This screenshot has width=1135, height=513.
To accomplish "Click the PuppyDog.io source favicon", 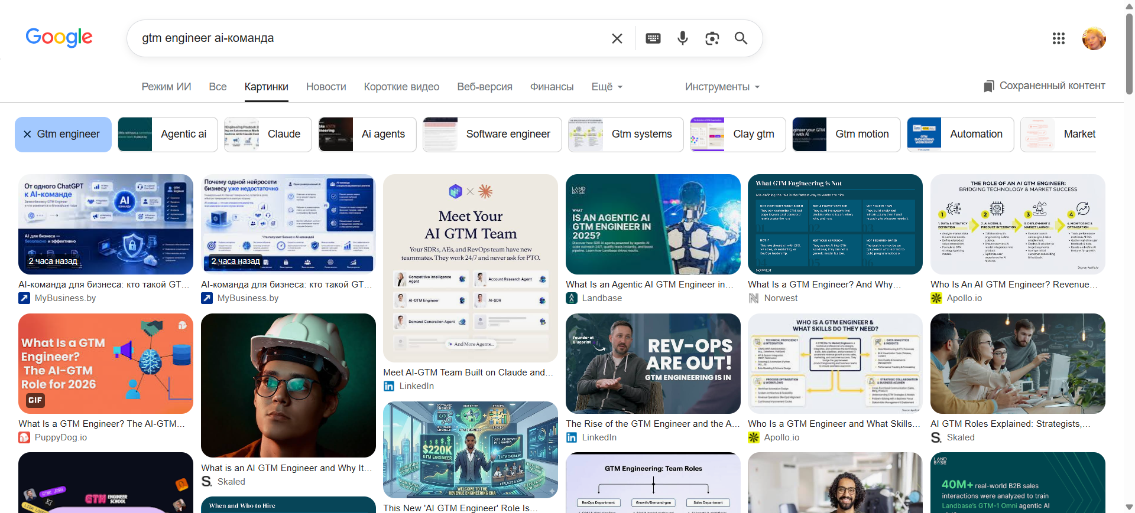I will click(24, 437).
